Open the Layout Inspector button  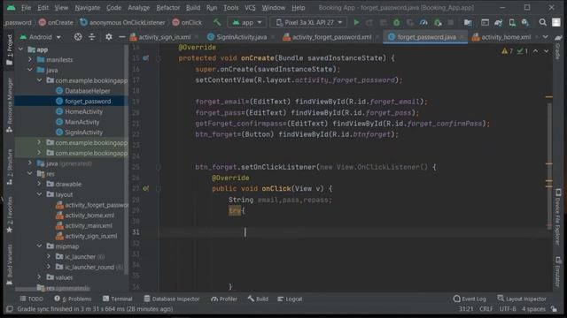point(522,299)
